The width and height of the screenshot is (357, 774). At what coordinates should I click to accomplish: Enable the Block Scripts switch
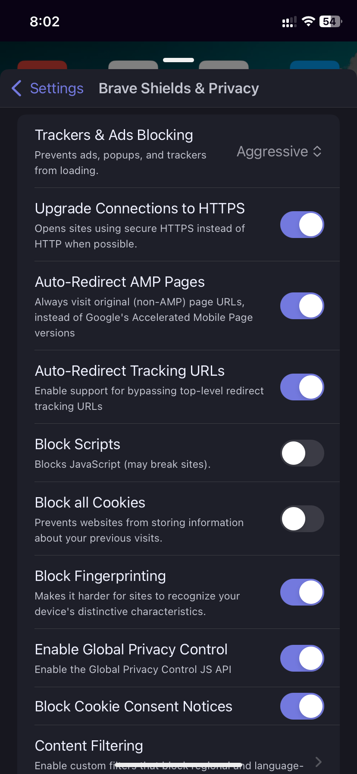point(302,453)
